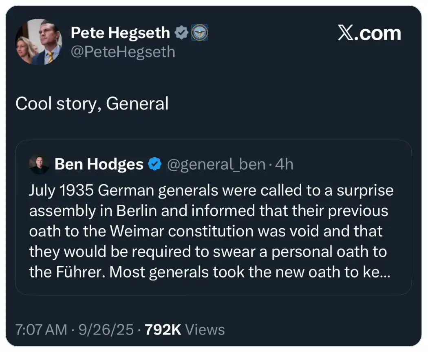This screenshot has width=428, height=352.
Task: Open the main poster's profile photo
Action: pos(39,42)
